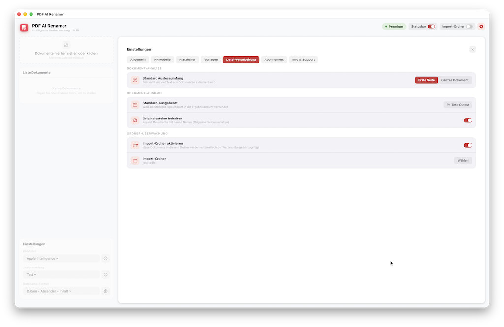Viewport: 504px width, 327px height.
Task: Open Analyseumfang gear settings beside Text
Action: pos(105,275)
